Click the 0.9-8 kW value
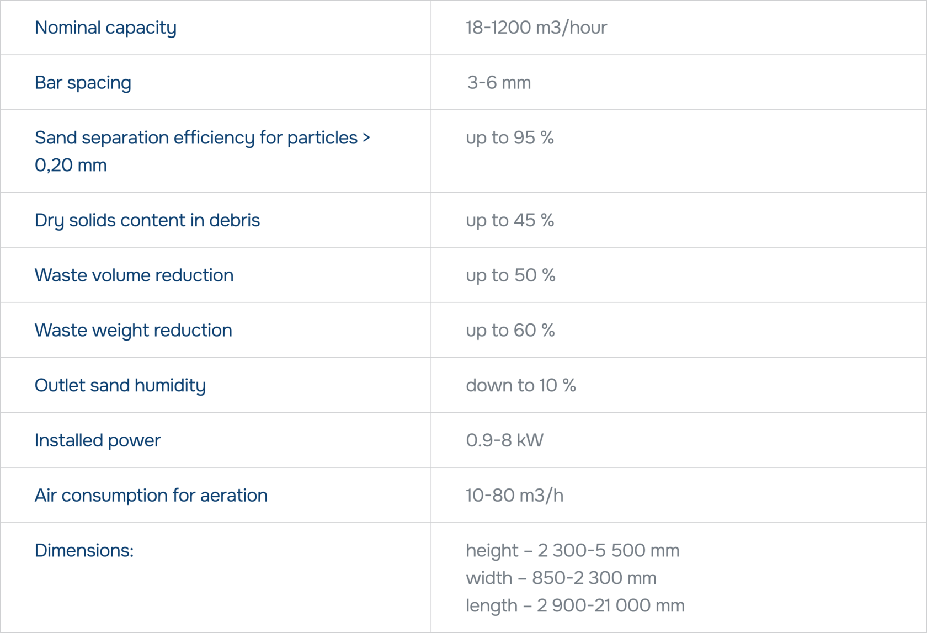Screen dimensions: 927x633 pos(504,440)
